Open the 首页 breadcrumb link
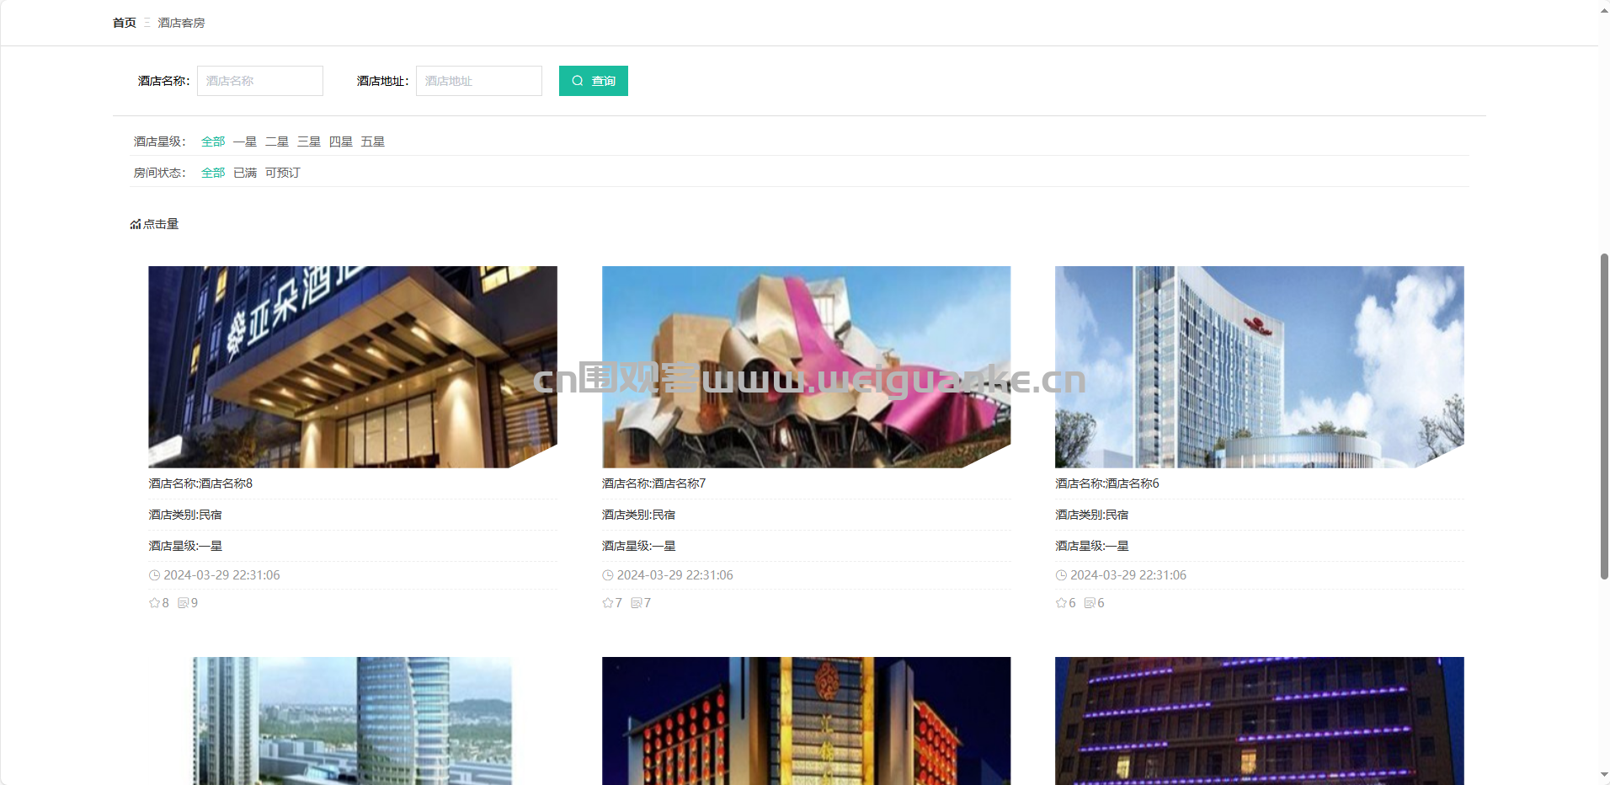This screenshot has width=1610, height=785. click(123, 22)
